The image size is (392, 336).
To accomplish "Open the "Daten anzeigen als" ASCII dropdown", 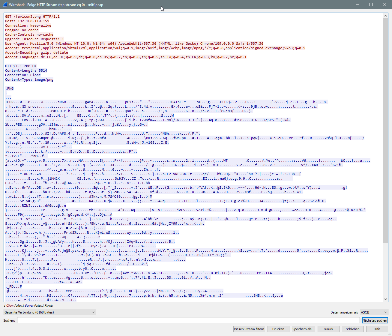I will tap(374, 312).
